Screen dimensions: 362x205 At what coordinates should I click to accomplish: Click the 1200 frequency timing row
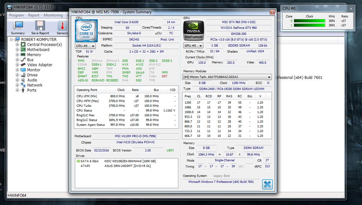[x=227, y=103]
